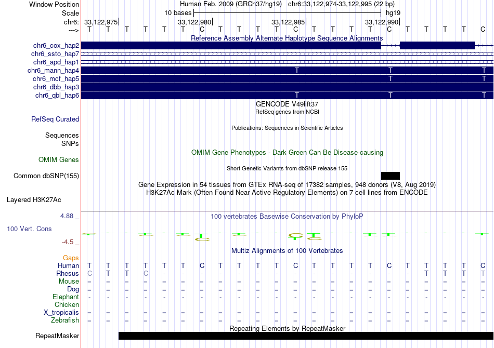
Task: Select the Mouse species row label
Action: (69, 282)
